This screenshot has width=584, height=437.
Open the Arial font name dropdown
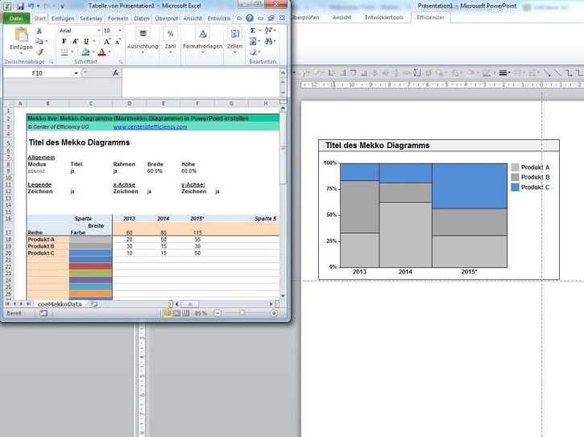[x=99, y=31]
